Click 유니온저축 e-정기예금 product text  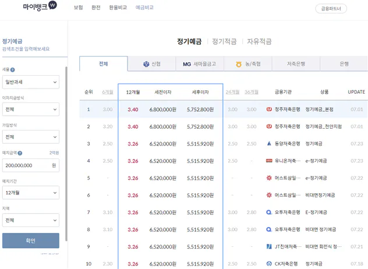(x=316, y=161)
